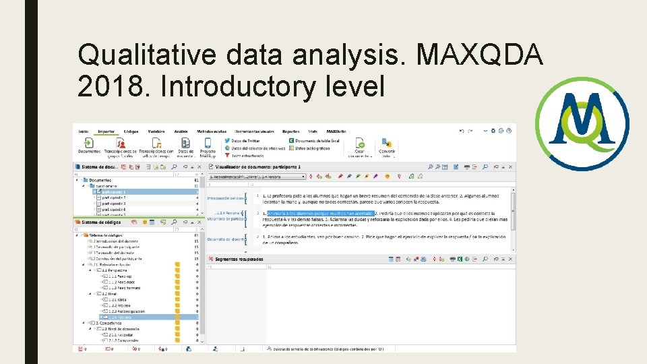This screenshot has width=647, height=364.
Task: Switch to the Códigos ribbon tab
Action: (x=131, y=131)
